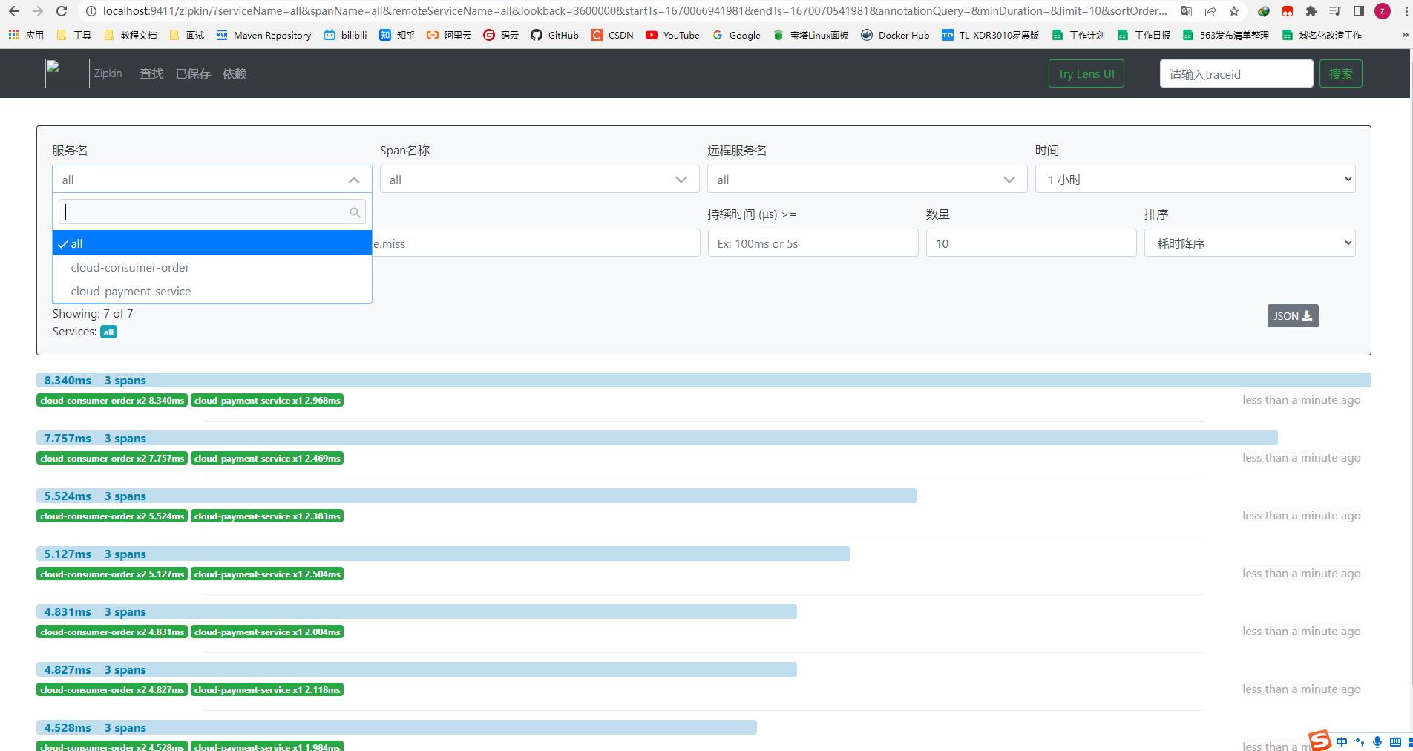Click the cloud-payment-service x1 2.968ms label

pos(267,400)
